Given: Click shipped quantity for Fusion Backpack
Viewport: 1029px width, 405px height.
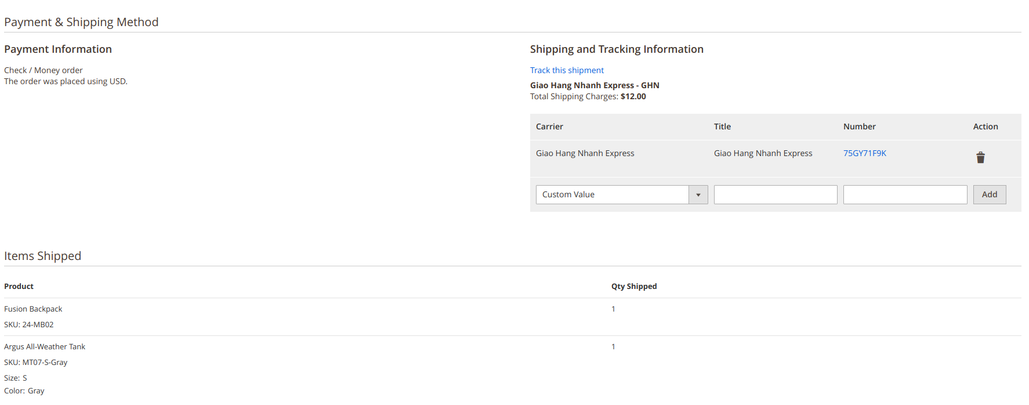Looking at the screenshot, I should pyautogui.click(x=613, y=309).
